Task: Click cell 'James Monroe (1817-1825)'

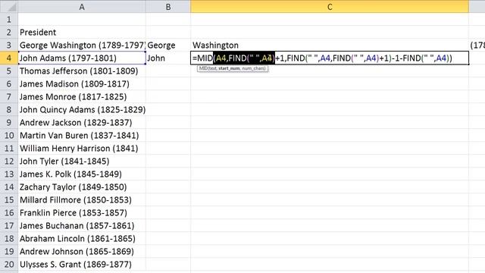Action: coord(82,97)
